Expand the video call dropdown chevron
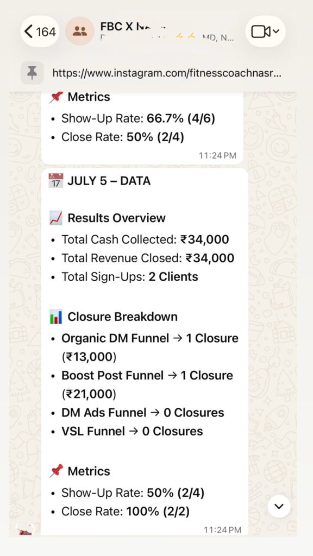 [276, 31]
